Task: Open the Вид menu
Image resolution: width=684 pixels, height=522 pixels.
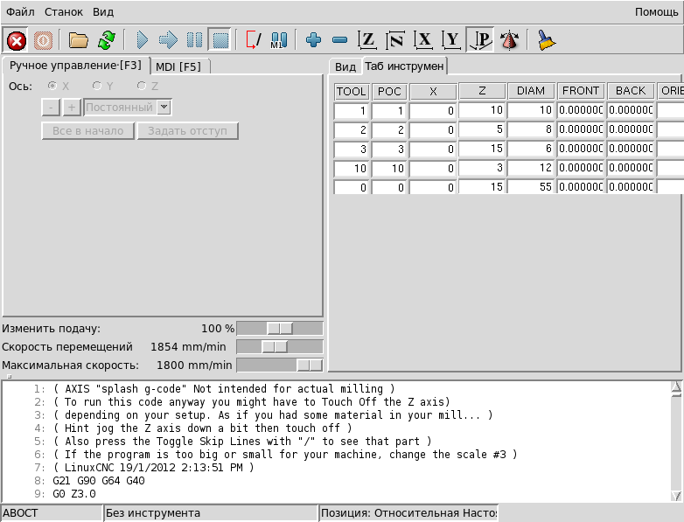Action: click(103, 11)
